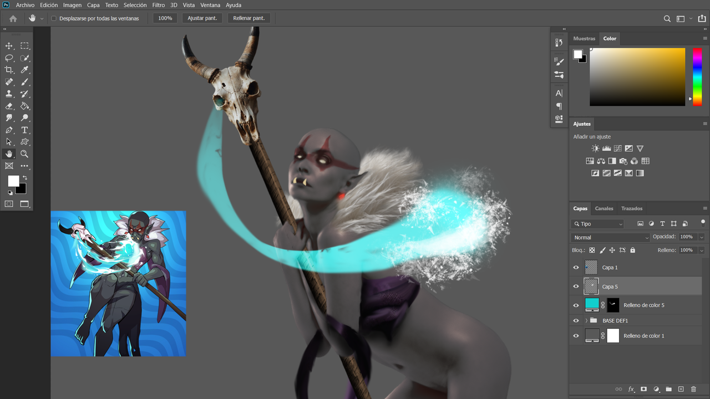Add a layer mask
This screenshot has width=710, height=399.
pos(643,389)
